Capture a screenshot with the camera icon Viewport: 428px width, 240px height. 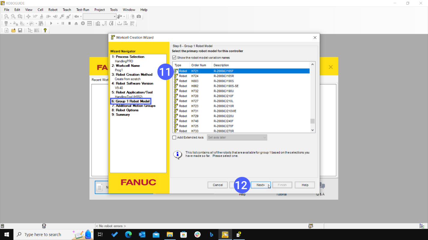click(x=139, y=16)
